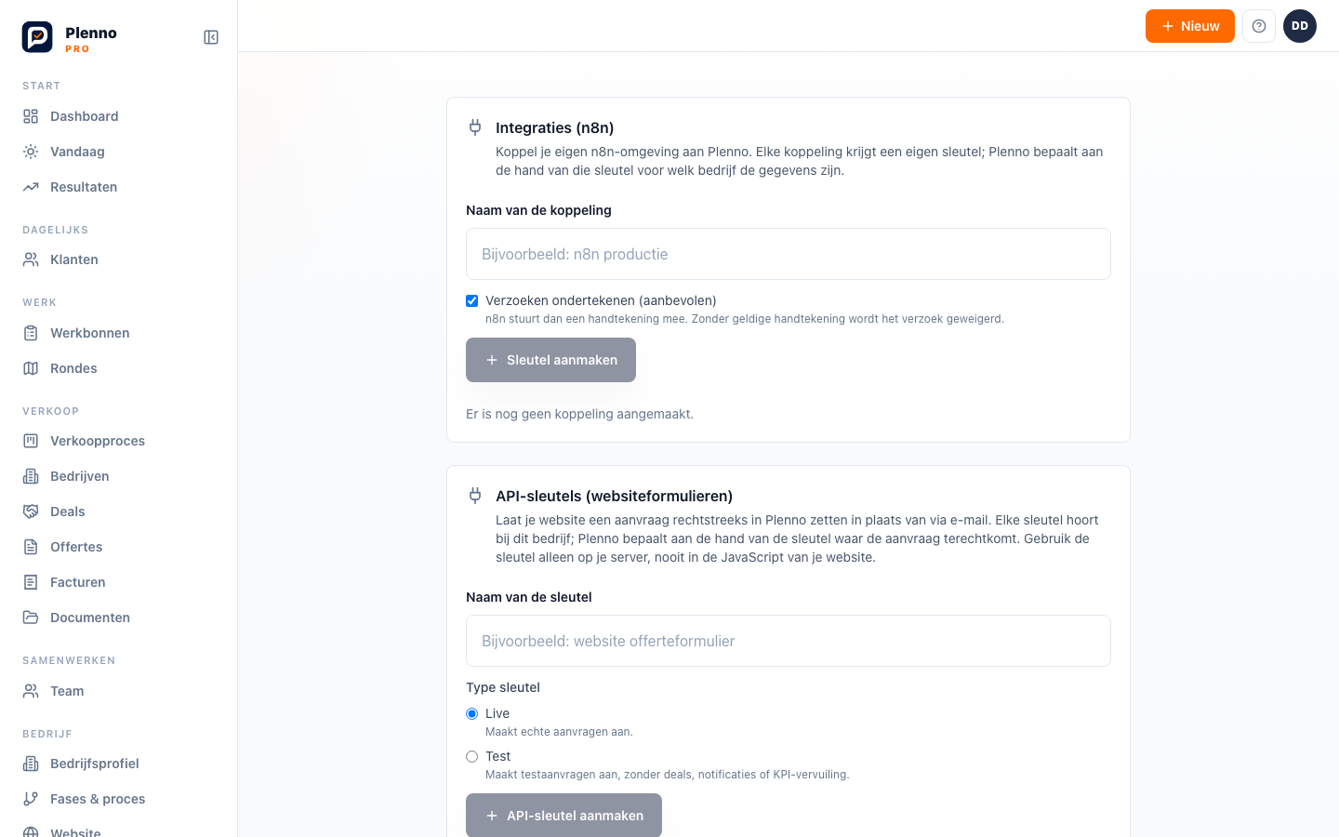Click the orange Nieuw button

pyautogui.click(x=1190, y=26)
